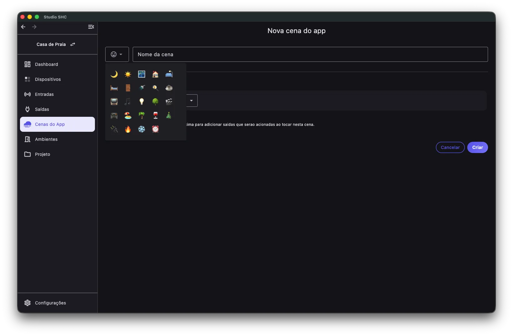Screen dimensions: 513x336
Task: Open Dashboard in sidebar
Action: coord(57,64)
